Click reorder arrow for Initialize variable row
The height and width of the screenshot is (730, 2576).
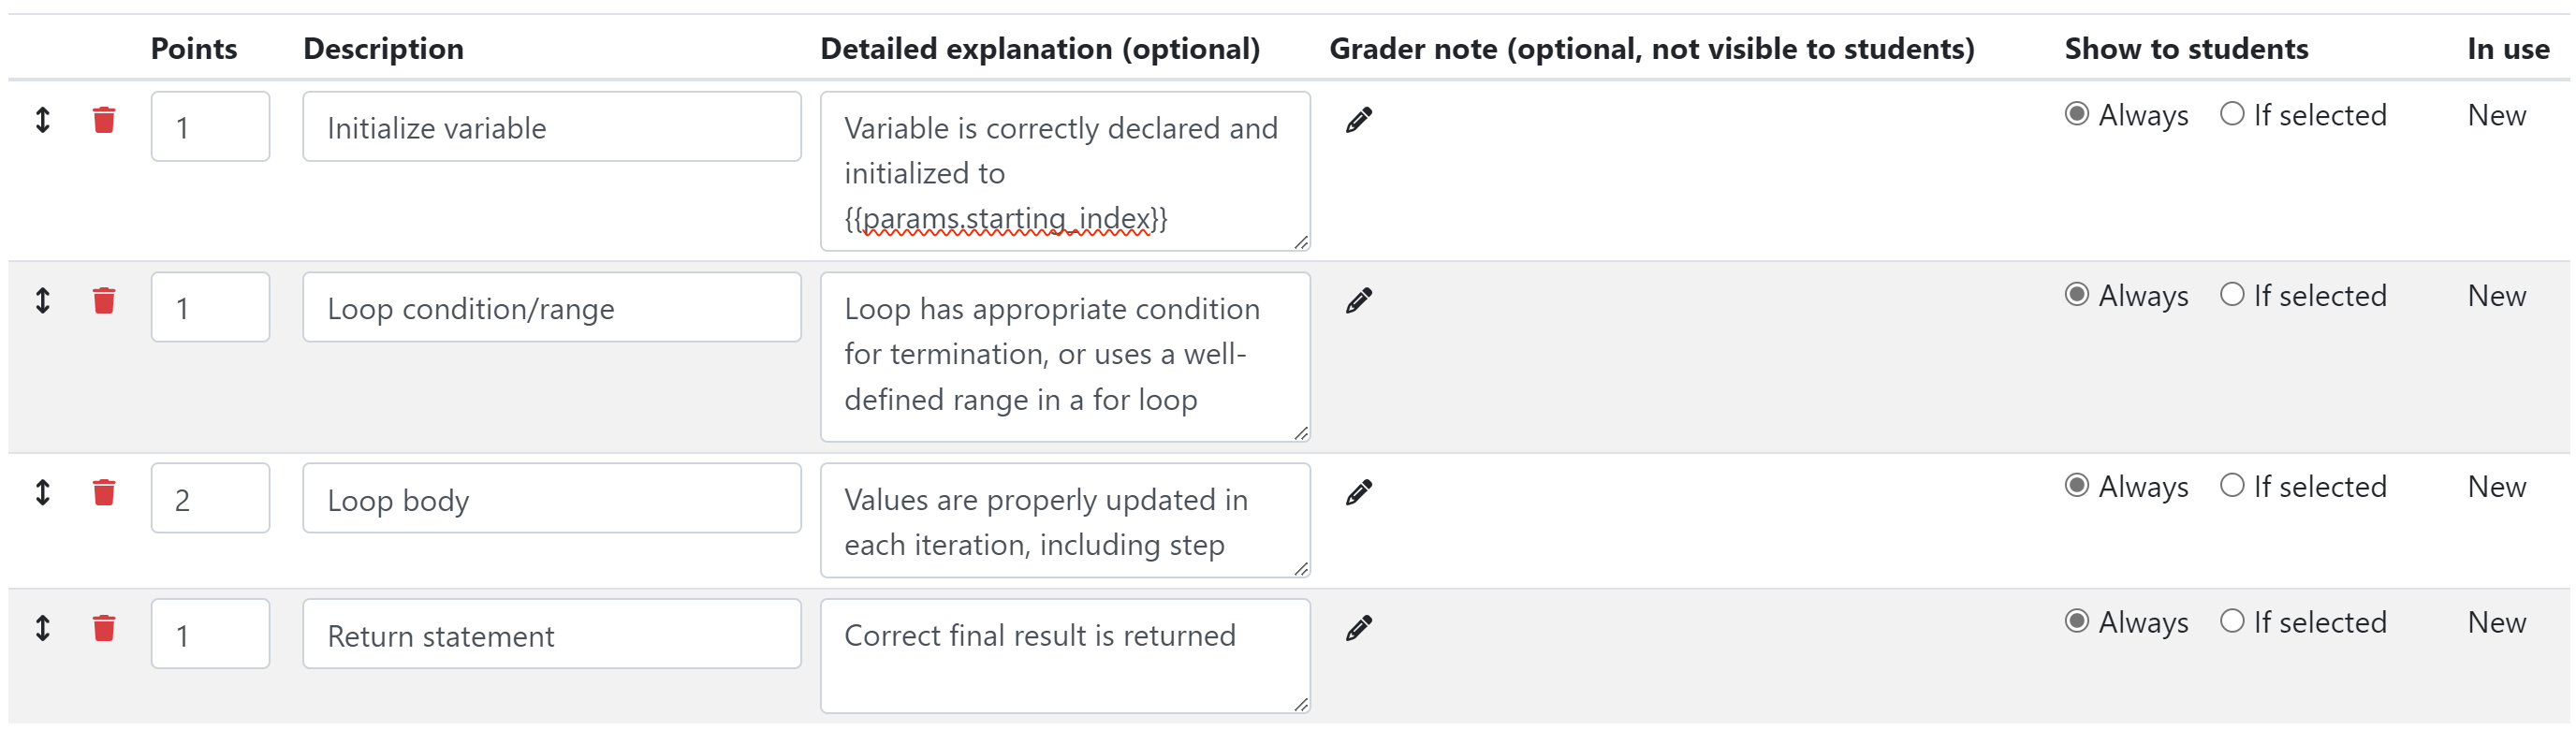pos(43,120)
